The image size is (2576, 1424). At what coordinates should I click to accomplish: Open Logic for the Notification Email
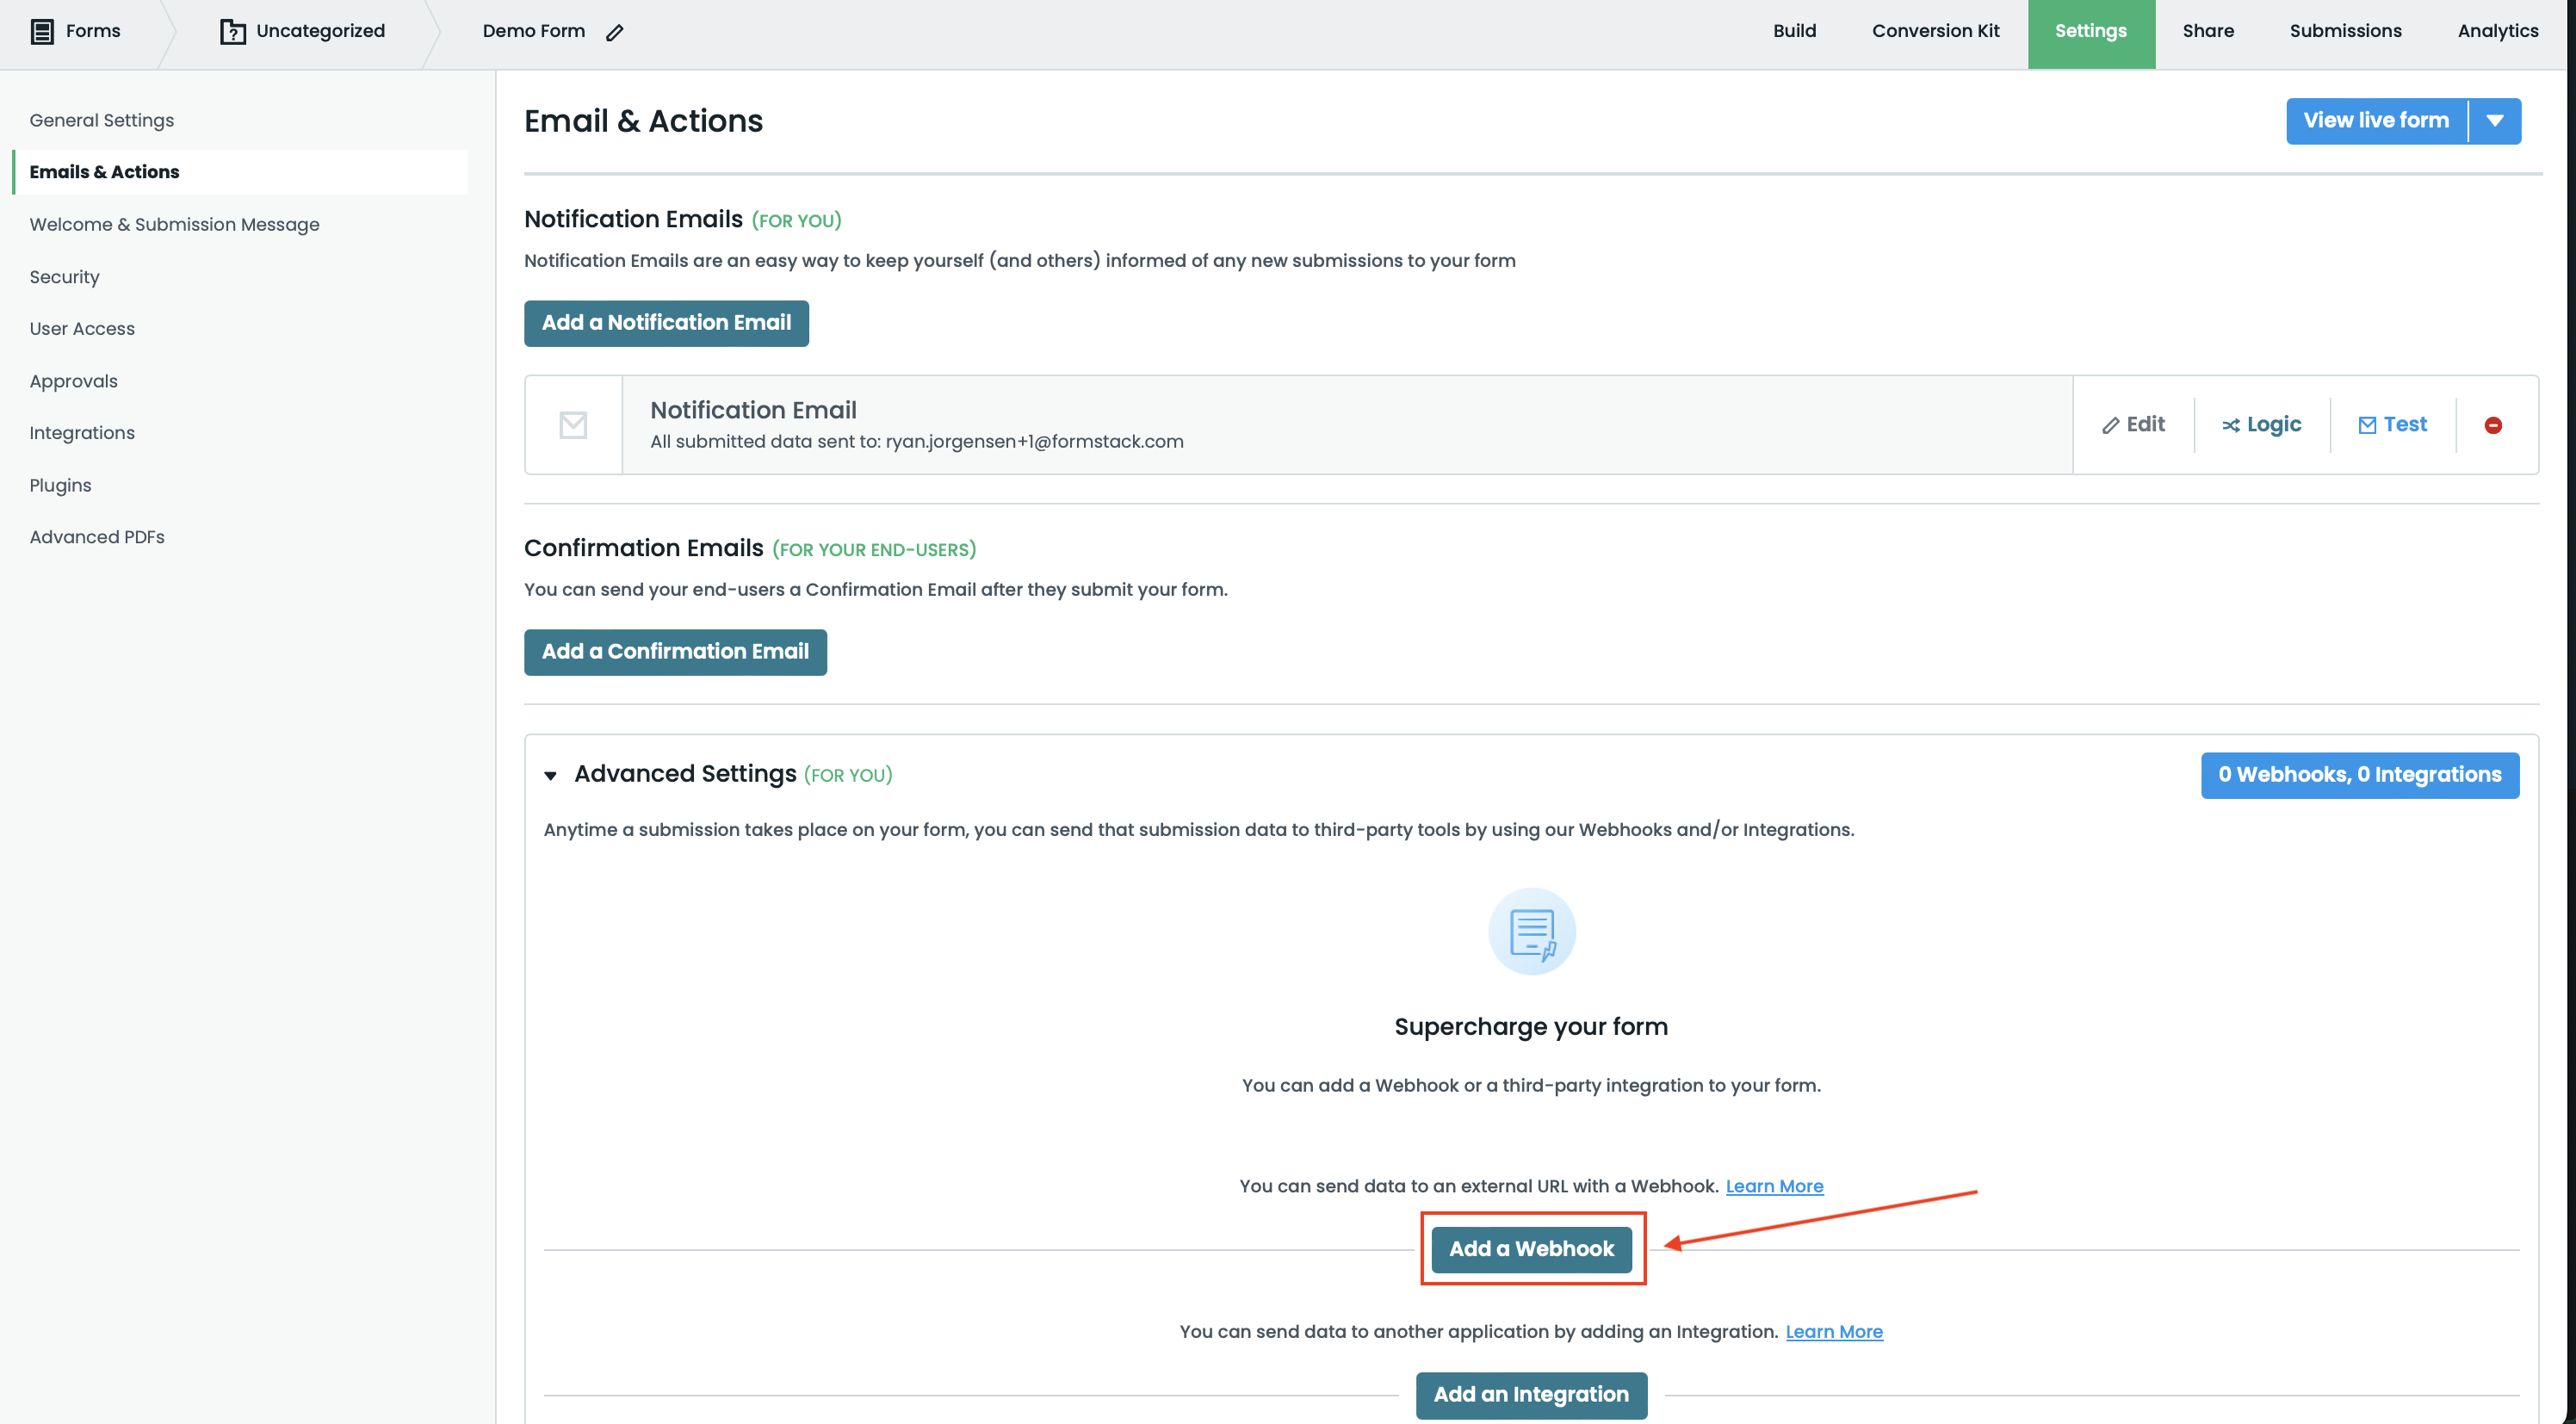2261,424
